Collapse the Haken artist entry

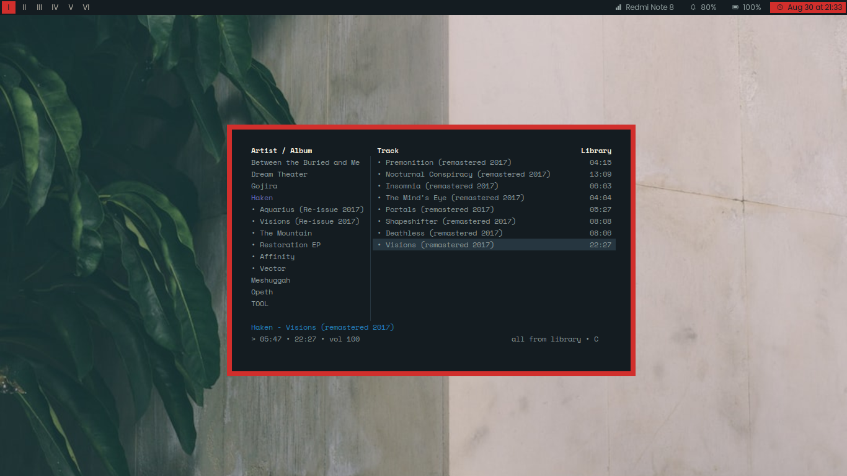262,198
